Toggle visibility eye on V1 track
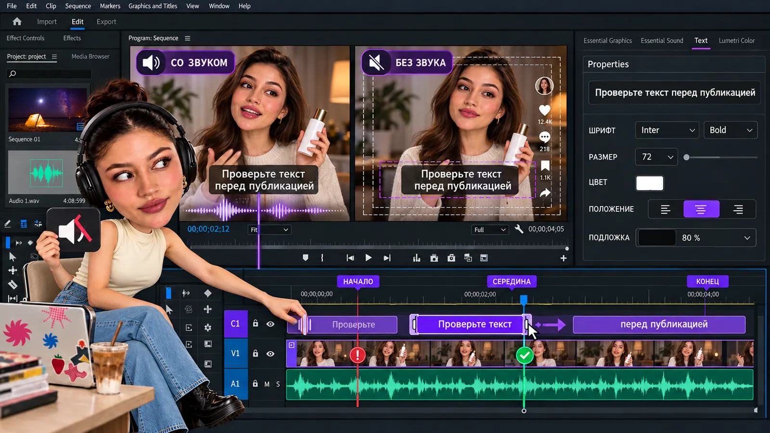Screen dimensions: 770x433 coord(270,354)
